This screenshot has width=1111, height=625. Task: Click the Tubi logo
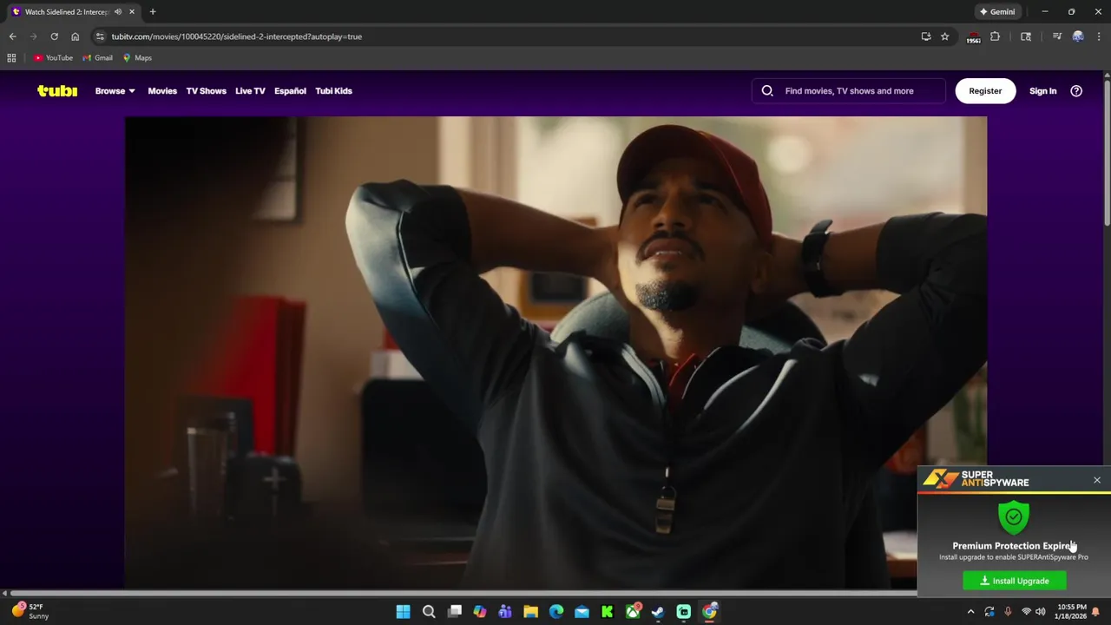(x=57, y=90)
